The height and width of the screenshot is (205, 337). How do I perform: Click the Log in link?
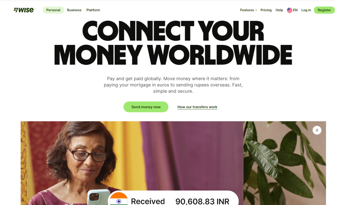tap(306, 10)
